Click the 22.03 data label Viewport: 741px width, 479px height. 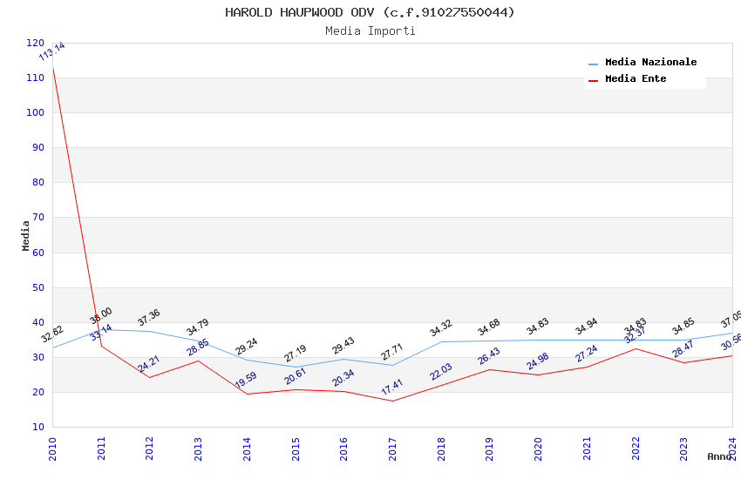coord(441,371)
